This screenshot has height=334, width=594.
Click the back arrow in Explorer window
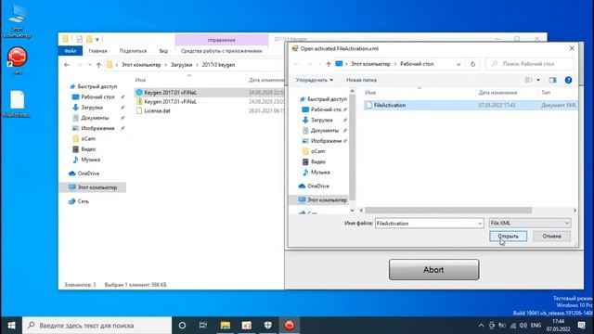click(67, 65)
